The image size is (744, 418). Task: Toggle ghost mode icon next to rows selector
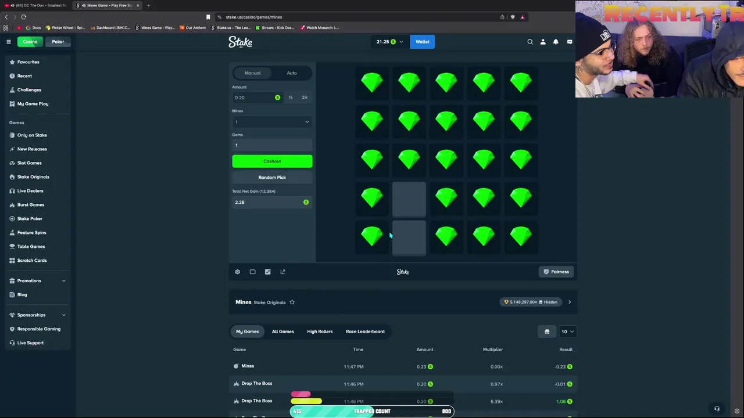click(547, 331)
